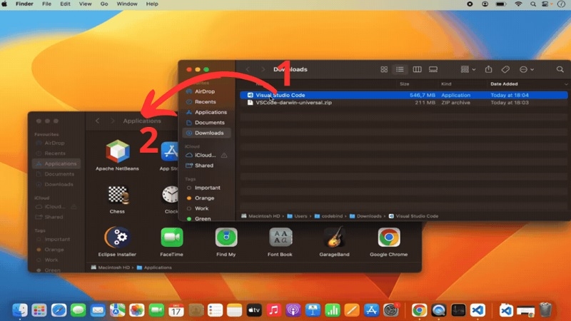Image resolution: width=571 pixels, height=321 pixels.
Task: Switch Downloads window to column view
Action: click(417, 69)
